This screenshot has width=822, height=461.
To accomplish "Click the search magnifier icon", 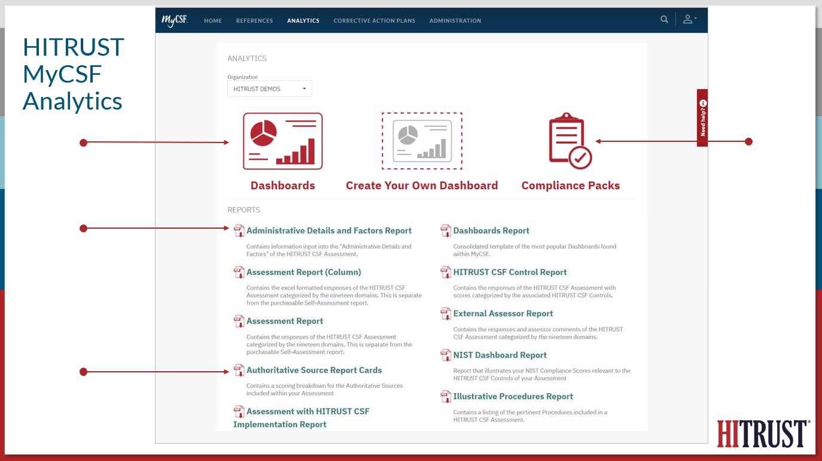I will click(x=664, y=19).
